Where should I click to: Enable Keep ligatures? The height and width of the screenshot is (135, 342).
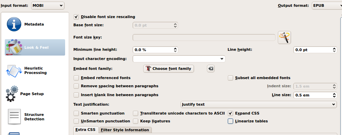[136, 121]
